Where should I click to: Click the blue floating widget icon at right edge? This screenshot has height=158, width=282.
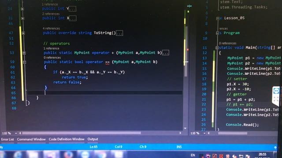pos(276,91)
